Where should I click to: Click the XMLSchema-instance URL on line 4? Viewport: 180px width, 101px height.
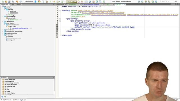tap(103, 13)
